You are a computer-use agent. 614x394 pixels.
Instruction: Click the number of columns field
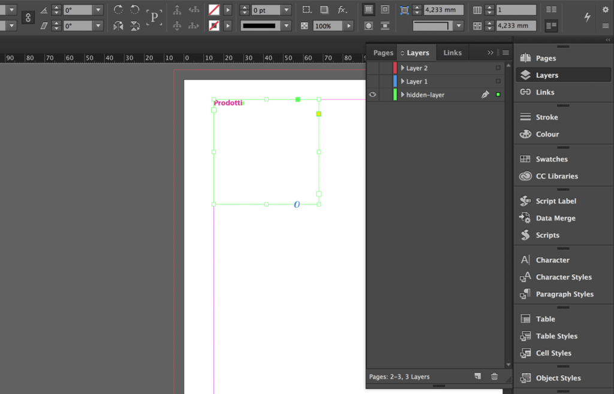(x=516, y=10)
